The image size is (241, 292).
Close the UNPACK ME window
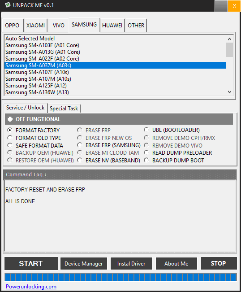point(234,6)
